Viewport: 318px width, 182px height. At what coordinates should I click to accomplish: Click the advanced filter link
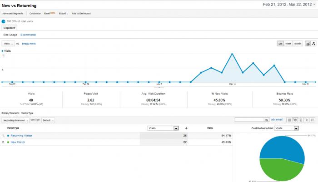coord(277,120)
